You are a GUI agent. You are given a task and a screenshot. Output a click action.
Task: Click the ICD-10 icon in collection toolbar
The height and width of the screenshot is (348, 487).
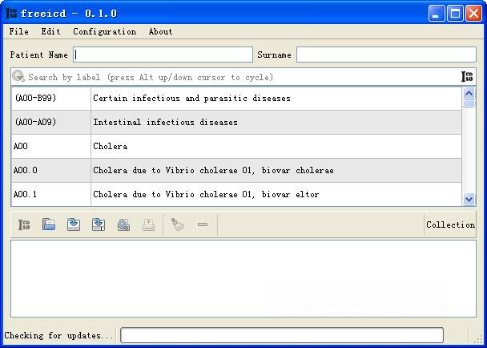pos(24,225)
